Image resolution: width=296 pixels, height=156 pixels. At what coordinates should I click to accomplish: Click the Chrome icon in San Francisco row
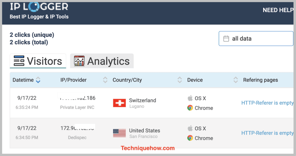click(x=190, y=138)
